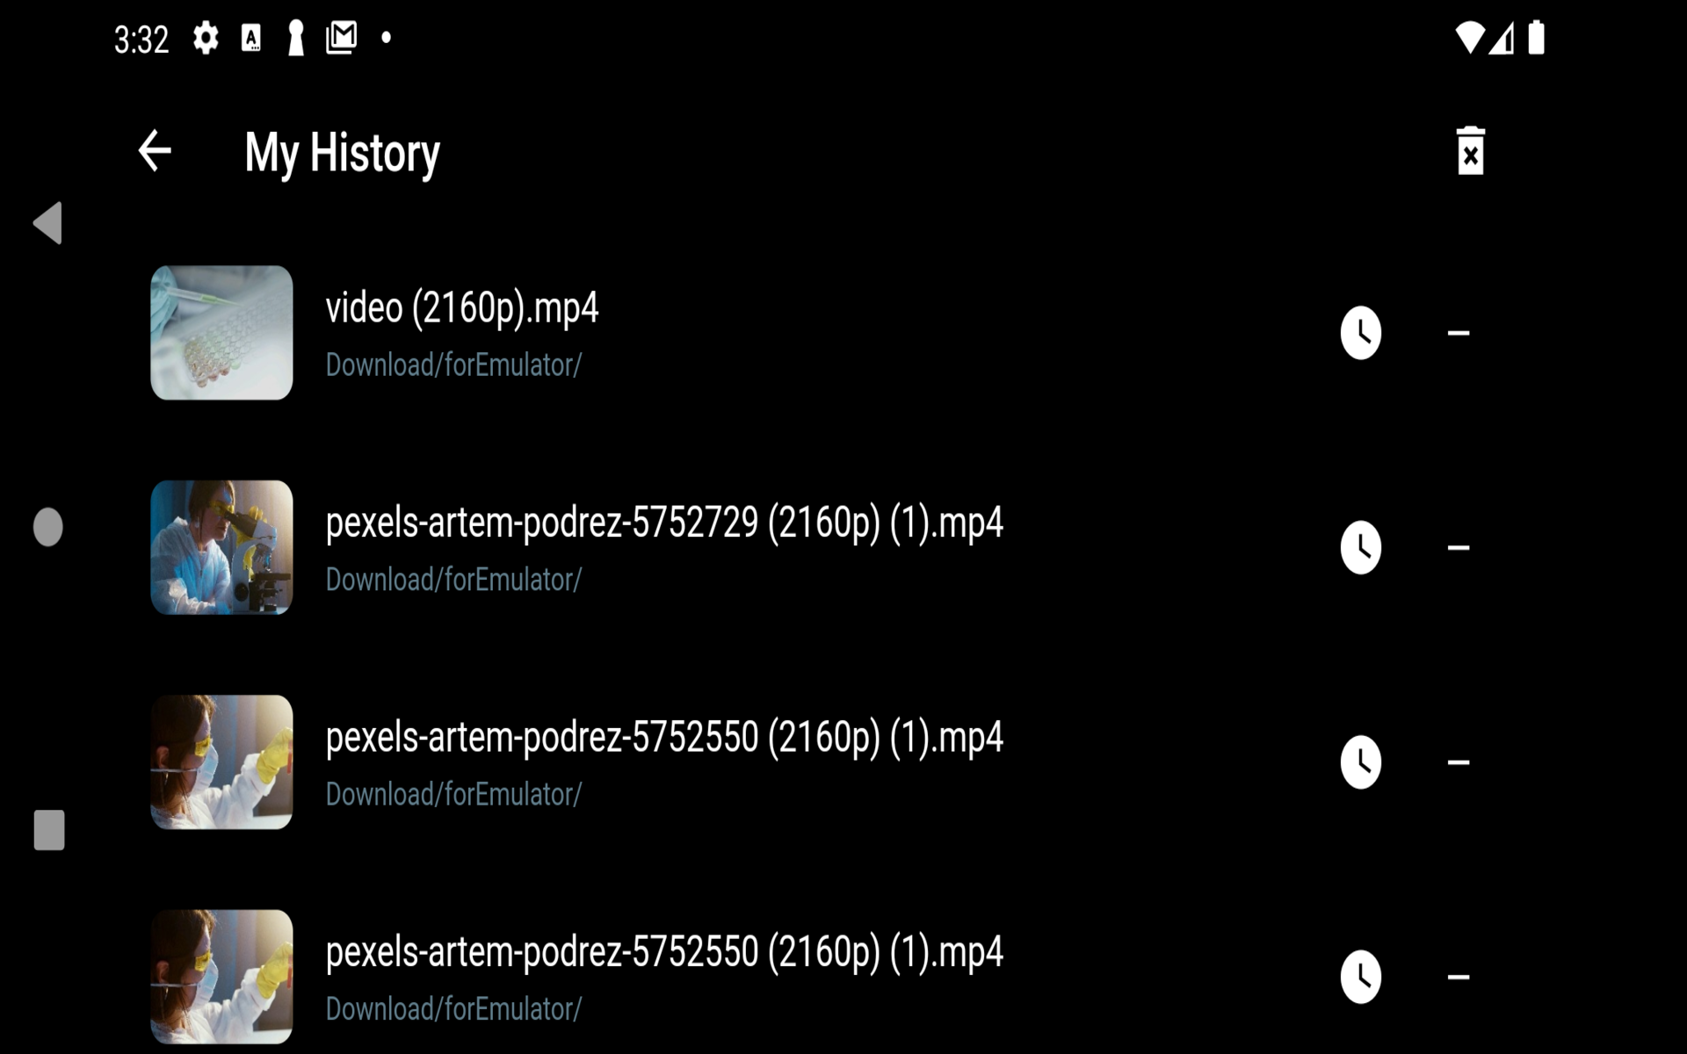Click the clock icon for video (2160p).mp4
This screenshot has height=1054, width=1687.
[1360, 333]
